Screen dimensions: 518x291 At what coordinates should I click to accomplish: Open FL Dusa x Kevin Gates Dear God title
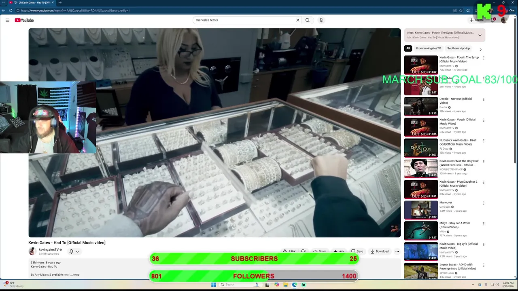click(458, 142)
